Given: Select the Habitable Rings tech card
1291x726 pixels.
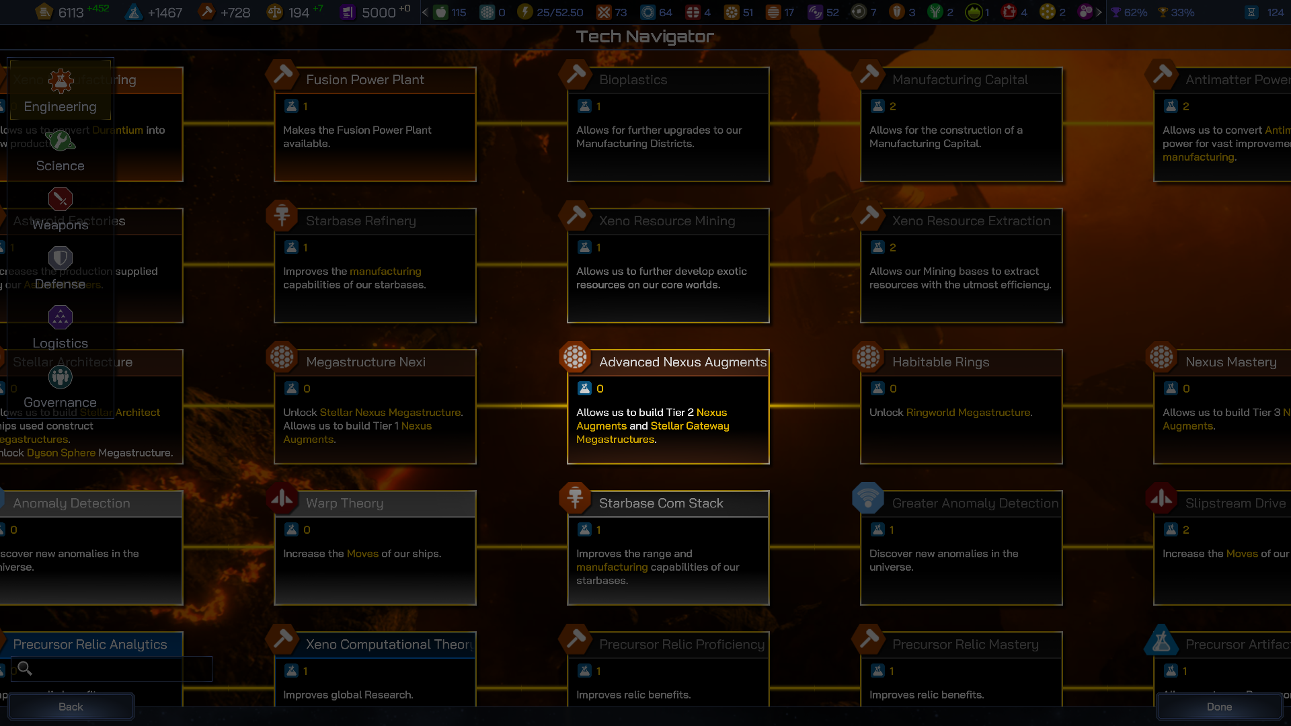Looking at the screenshot, I should pyautogui.click(x=961, y=407).
